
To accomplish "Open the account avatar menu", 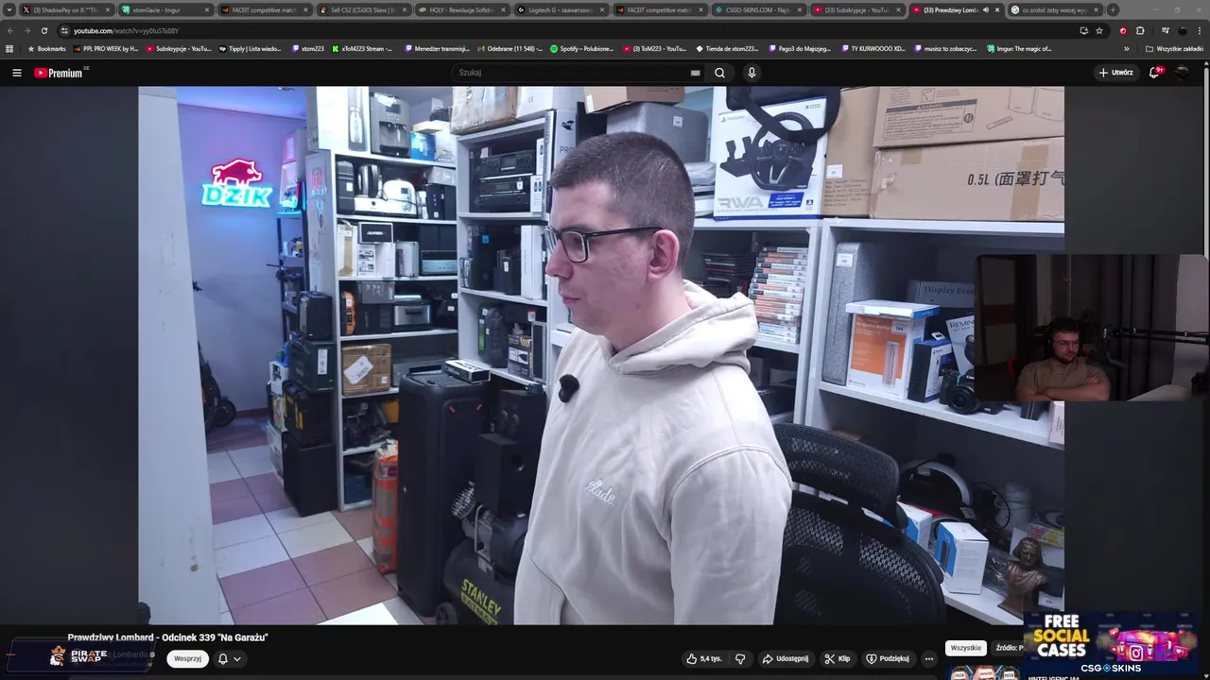I will [x=1183, y=73].
